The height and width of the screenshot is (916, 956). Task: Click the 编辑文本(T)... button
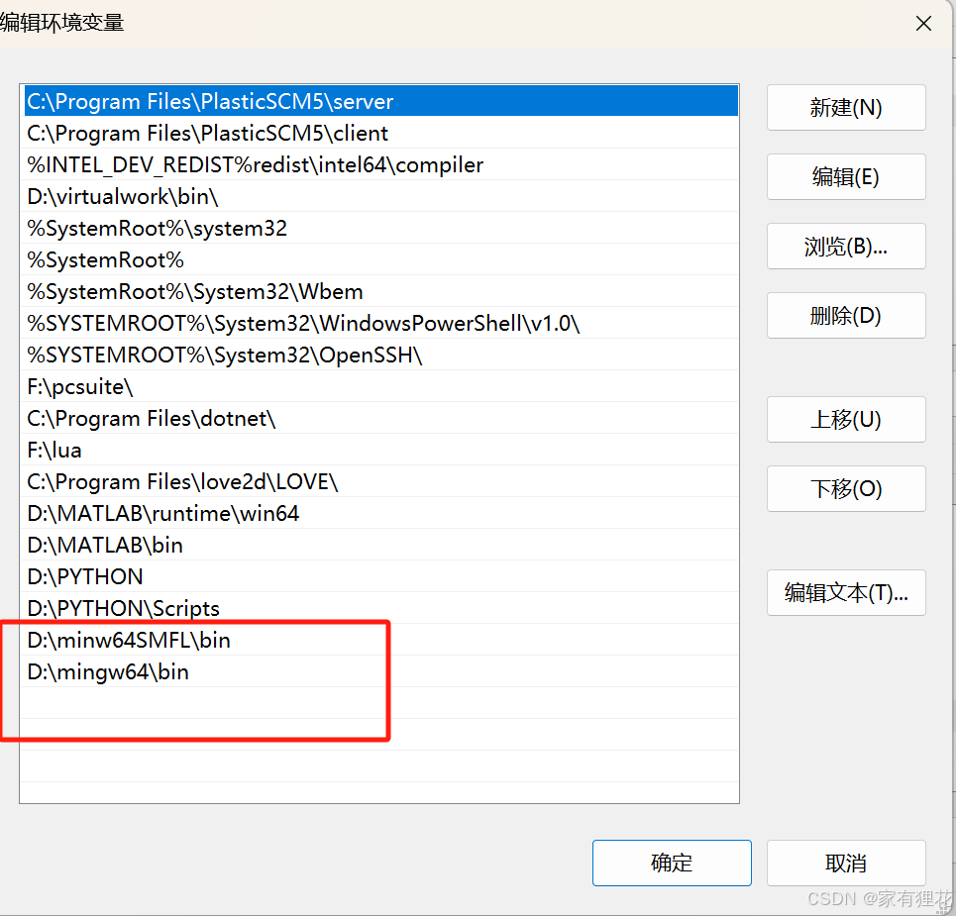tap(846, 592)
